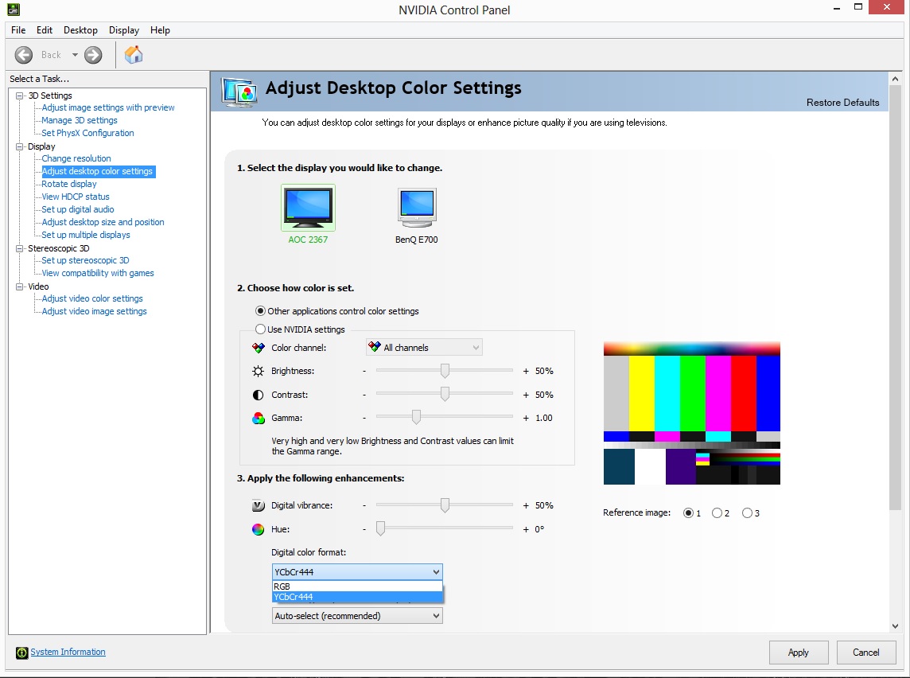Click the Contrast slider thumb
Viewport: 910px width, 678px height.
445,394
